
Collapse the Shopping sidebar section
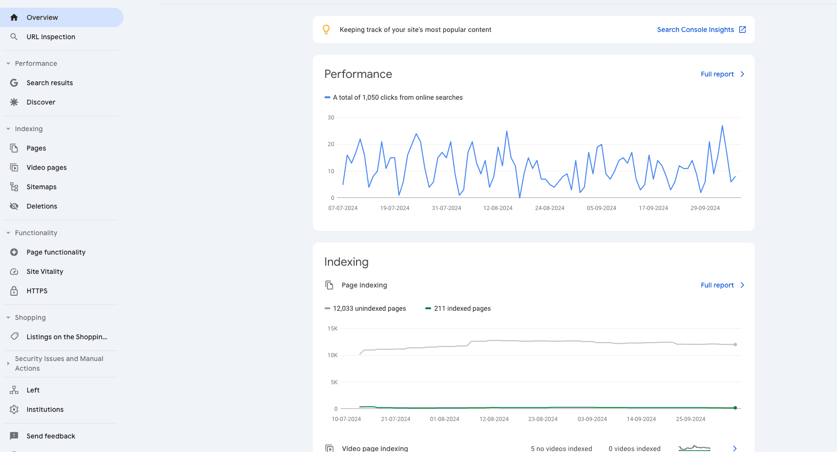click(8, 317)
